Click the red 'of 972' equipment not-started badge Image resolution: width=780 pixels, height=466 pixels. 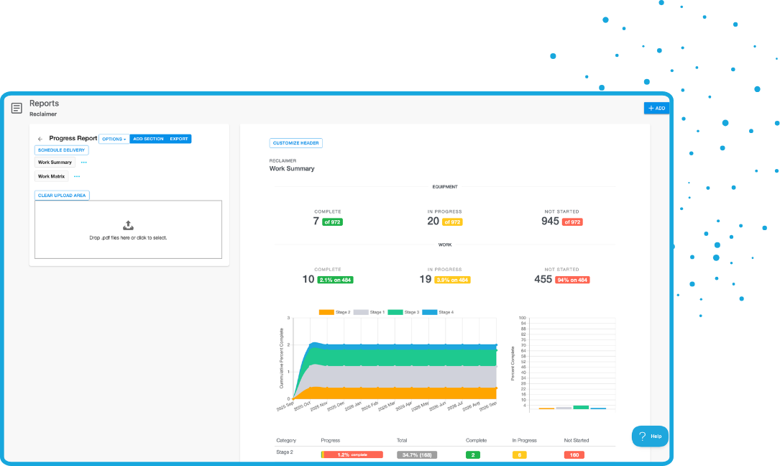pyautogui.click(x=572, y=222)
